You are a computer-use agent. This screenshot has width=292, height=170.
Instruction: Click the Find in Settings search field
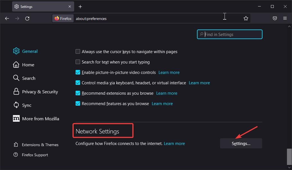coord(232,35)
